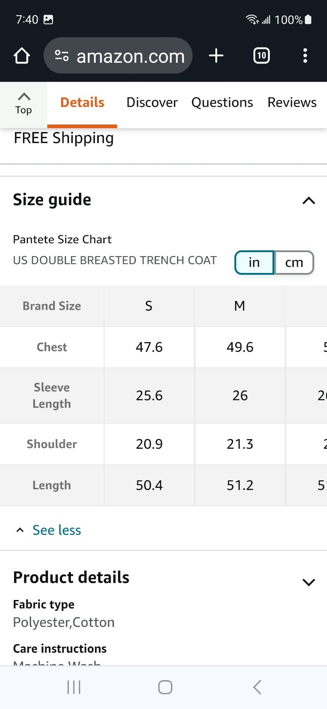
Task: Tap the Android home navigation button
Action: 165,687
